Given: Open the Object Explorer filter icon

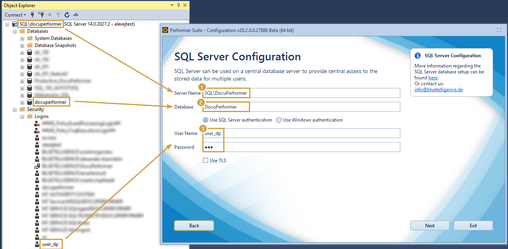Looking at the screenshot, I should pos(58,15).
